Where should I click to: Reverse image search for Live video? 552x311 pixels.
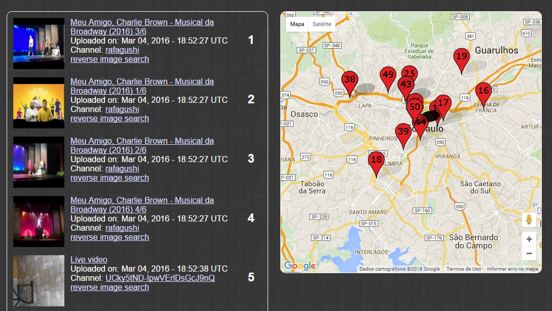pos(109,287)
